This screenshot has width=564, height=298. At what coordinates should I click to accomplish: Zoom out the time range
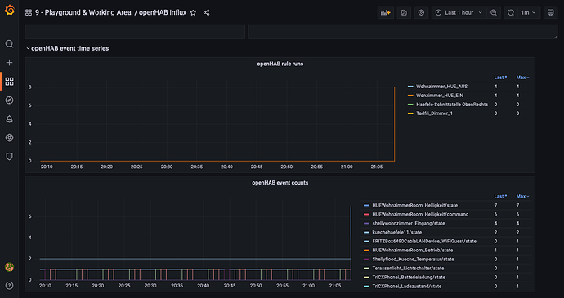[x=494, y=12]
